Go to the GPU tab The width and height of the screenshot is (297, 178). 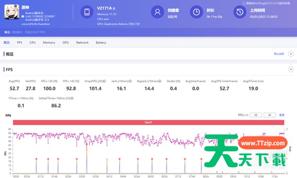click(65, 43)
